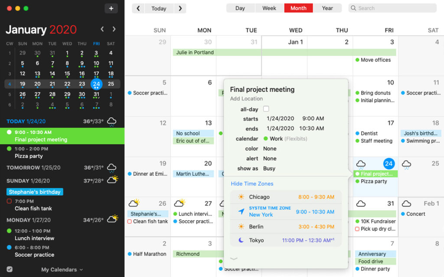Go to next month in mini calendar
The image size is (444, 277).
click(x=114, y=29)
